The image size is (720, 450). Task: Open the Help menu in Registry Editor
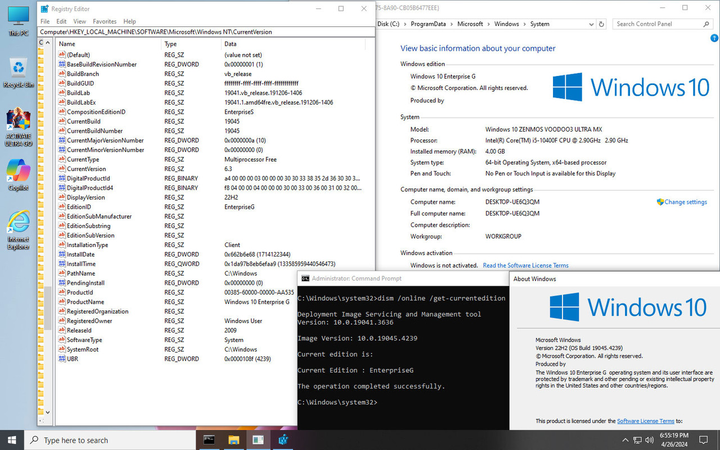coord(130,21)
